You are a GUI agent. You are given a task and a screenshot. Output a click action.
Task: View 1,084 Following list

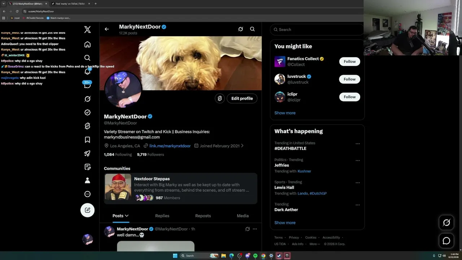[118, 155]
